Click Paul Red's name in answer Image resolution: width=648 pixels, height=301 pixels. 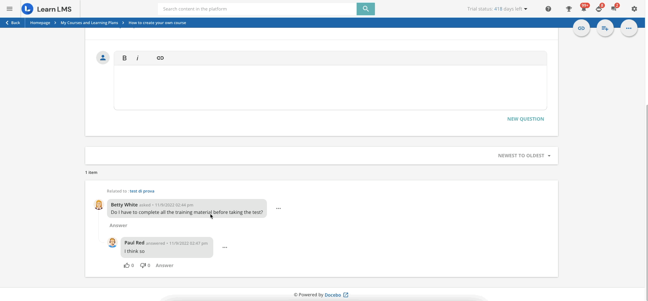(x=134, y=243)
